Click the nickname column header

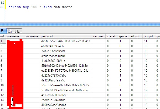coord(32,36)
